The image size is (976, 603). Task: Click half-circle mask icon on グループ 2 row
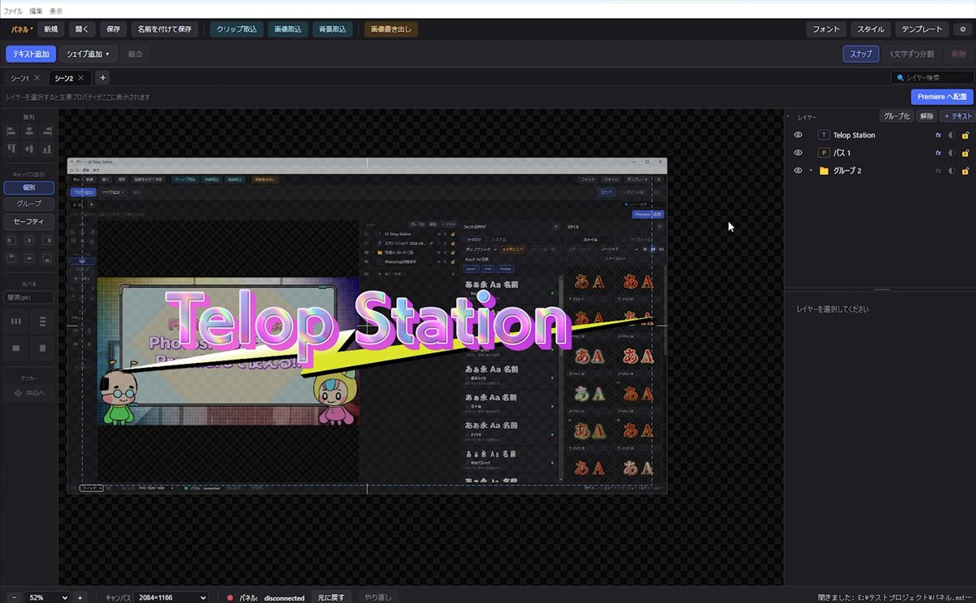tap(952, 171)
